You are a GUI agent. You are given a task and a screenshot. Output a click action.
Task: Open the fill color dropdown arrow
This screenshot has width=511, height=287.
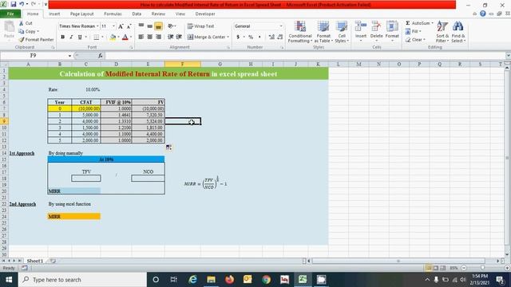pyautogui.click(x=118, y=37)
